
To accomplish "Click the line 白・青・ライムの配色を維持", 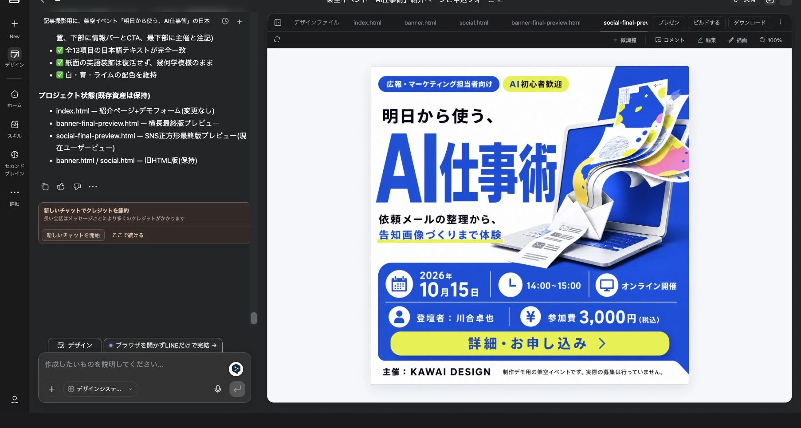I will [x=106, y=75].
